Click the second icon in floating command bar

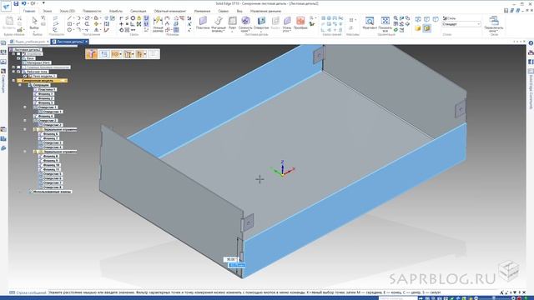click(x=103, y=54)
